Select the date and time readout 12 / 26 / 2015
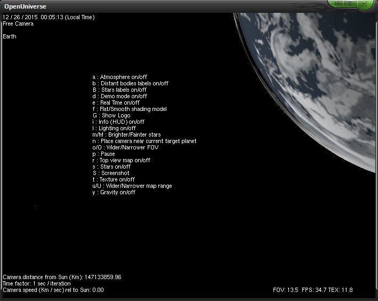 [49, 18]
